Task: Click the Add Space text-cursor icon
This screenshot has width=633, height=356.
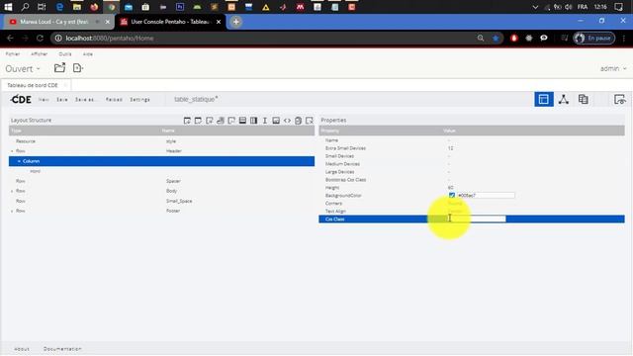Action: pos(265,121)
